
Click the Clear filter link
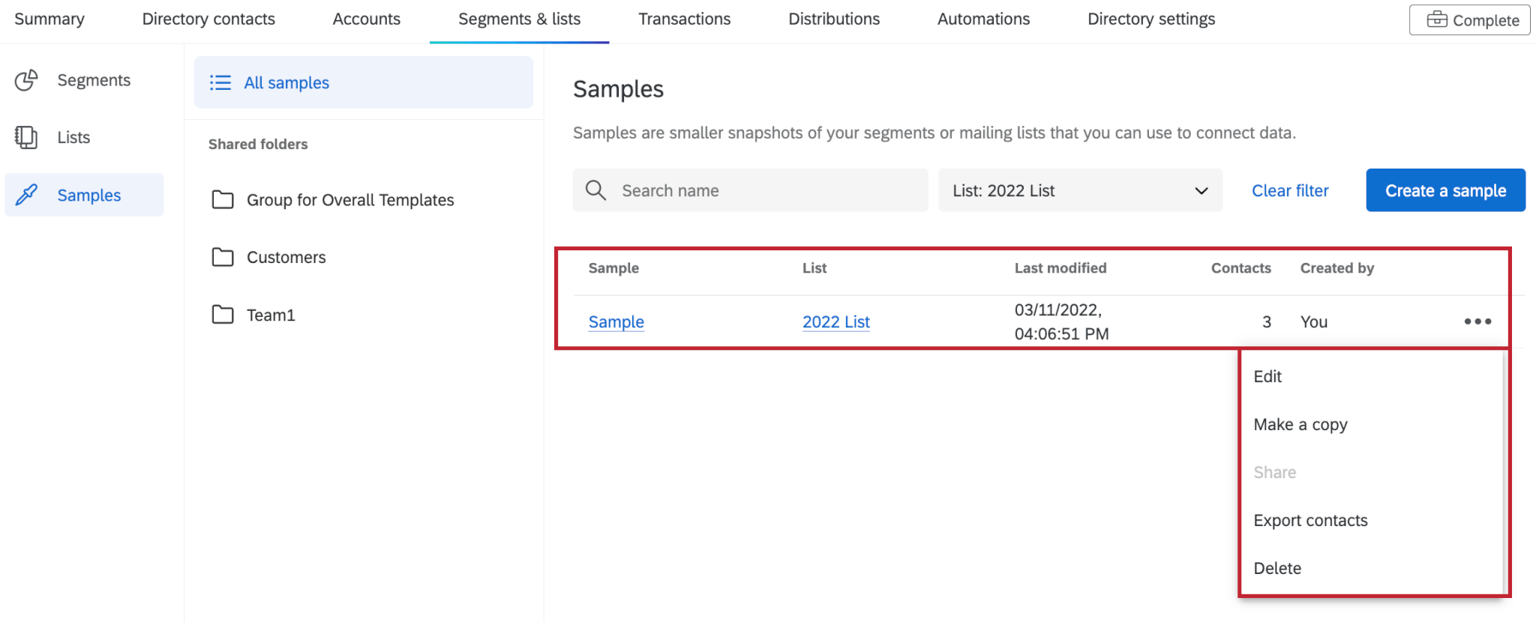(1290, 190)
